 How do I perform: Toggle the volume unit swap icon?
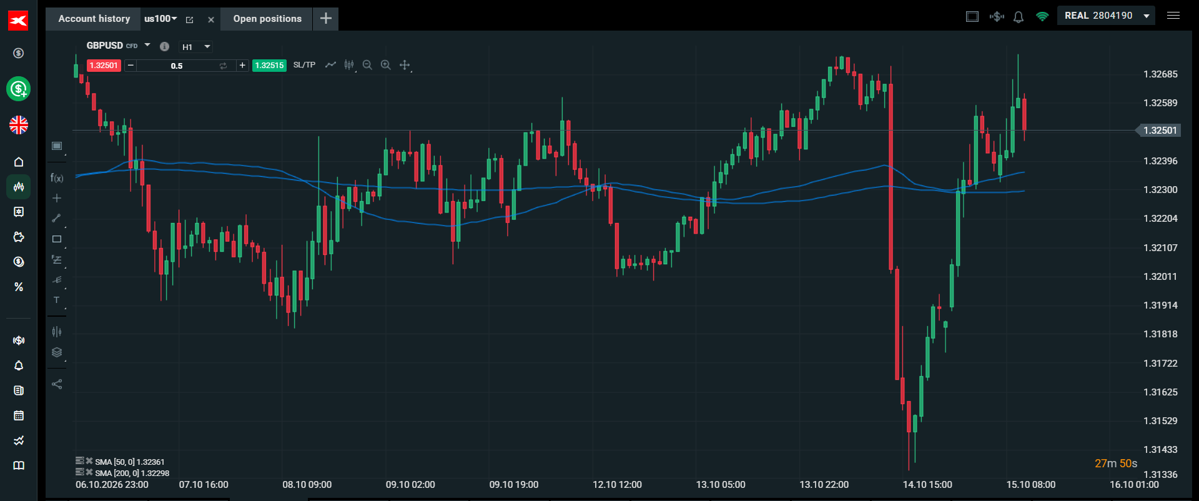coord(223,66)
